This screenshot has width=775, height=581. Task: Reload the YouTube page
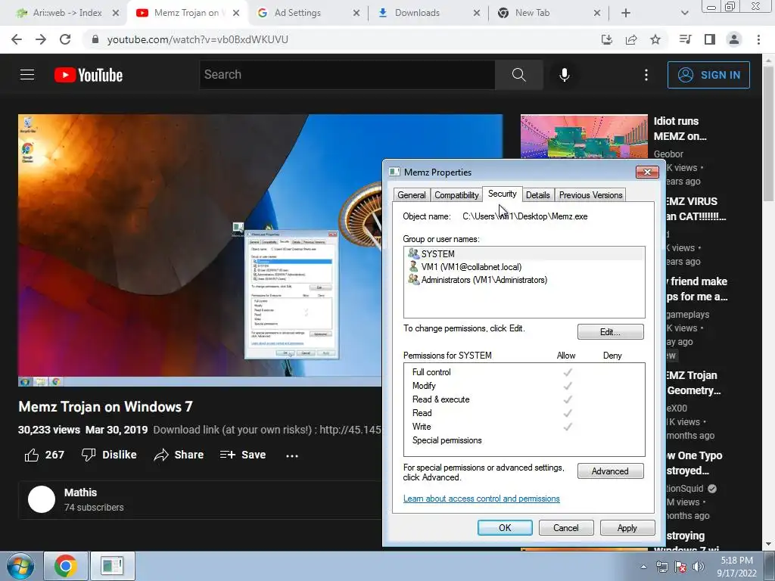65,39
